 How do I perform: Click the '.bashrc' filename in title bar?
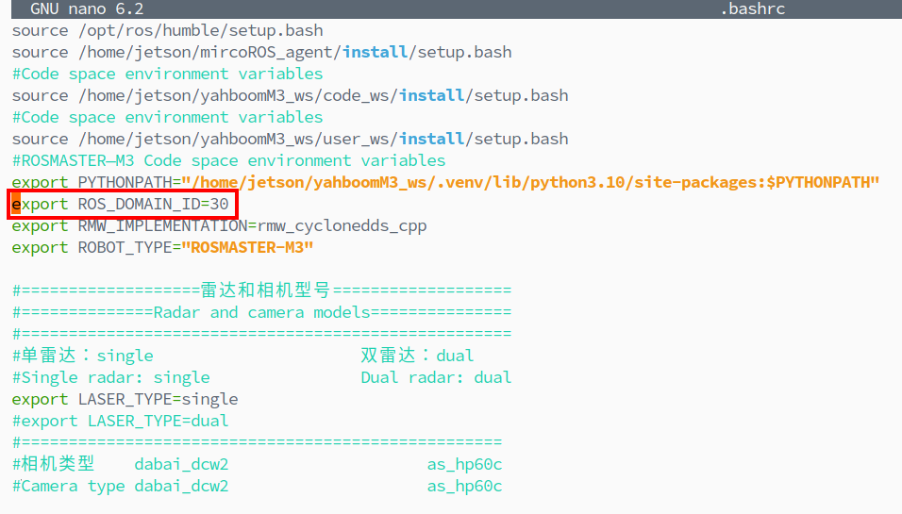pos(752,9)
